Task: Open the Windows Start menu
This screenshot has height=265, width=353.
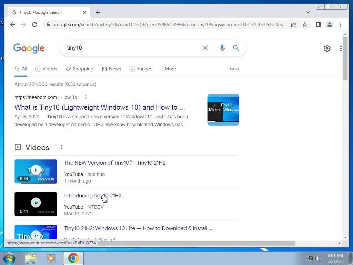Action: tap(9, 258)
